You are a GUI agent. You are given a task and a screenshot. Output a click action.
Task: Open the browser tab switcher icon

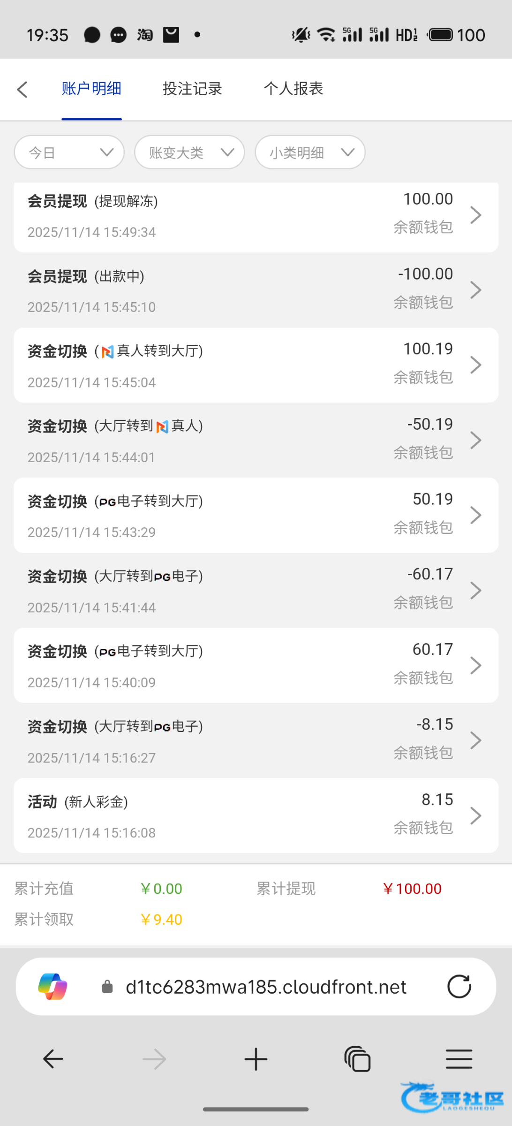click(x=357, y=1059)
